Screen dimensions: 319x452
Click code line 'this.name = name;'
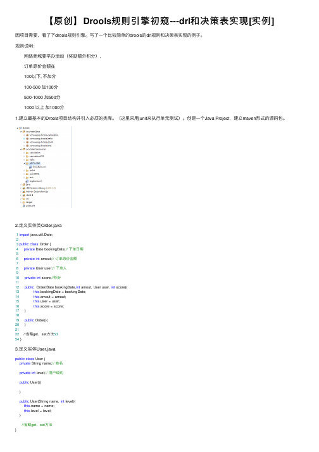39,406
